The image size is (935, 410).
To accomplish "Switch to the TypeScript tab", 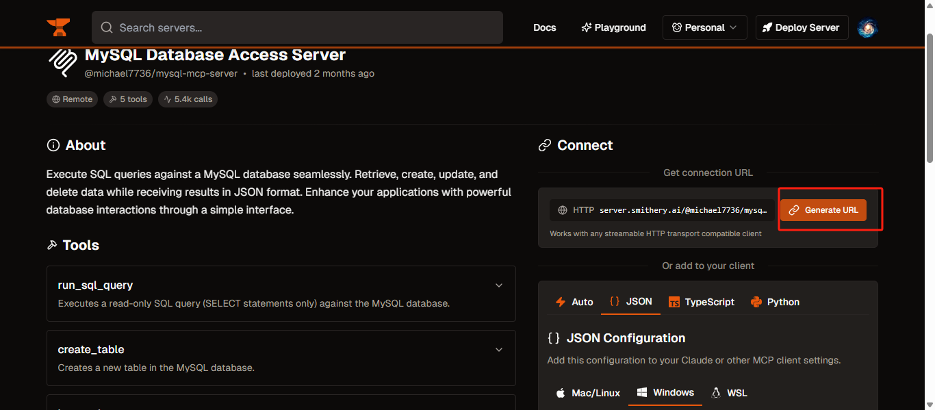I will click(701, 302).
